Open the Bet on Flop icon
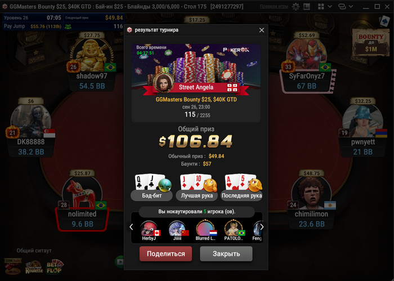 (55, 267)
